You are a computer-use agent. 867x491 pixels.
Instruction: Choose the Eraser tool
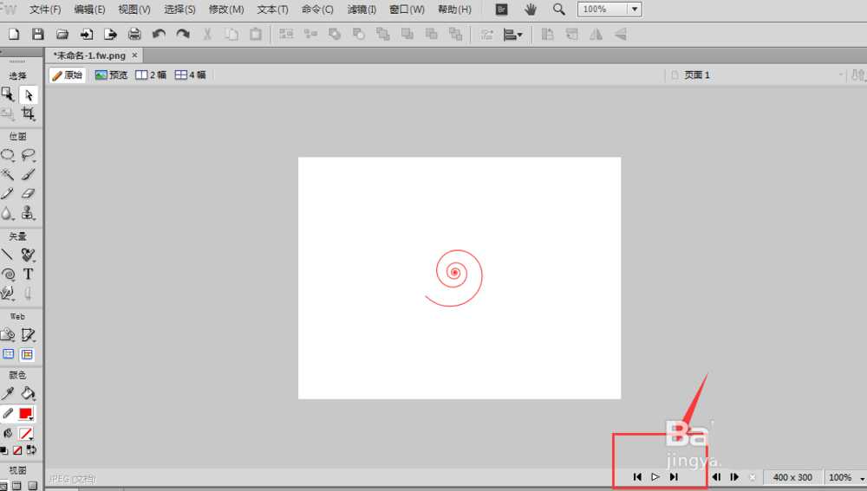point(29,194)
